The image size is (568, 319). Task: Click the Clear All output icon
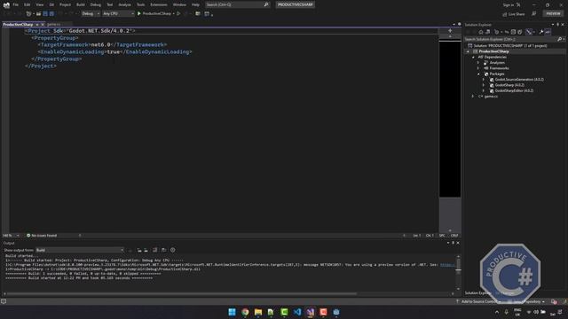(x=155, y=250)
